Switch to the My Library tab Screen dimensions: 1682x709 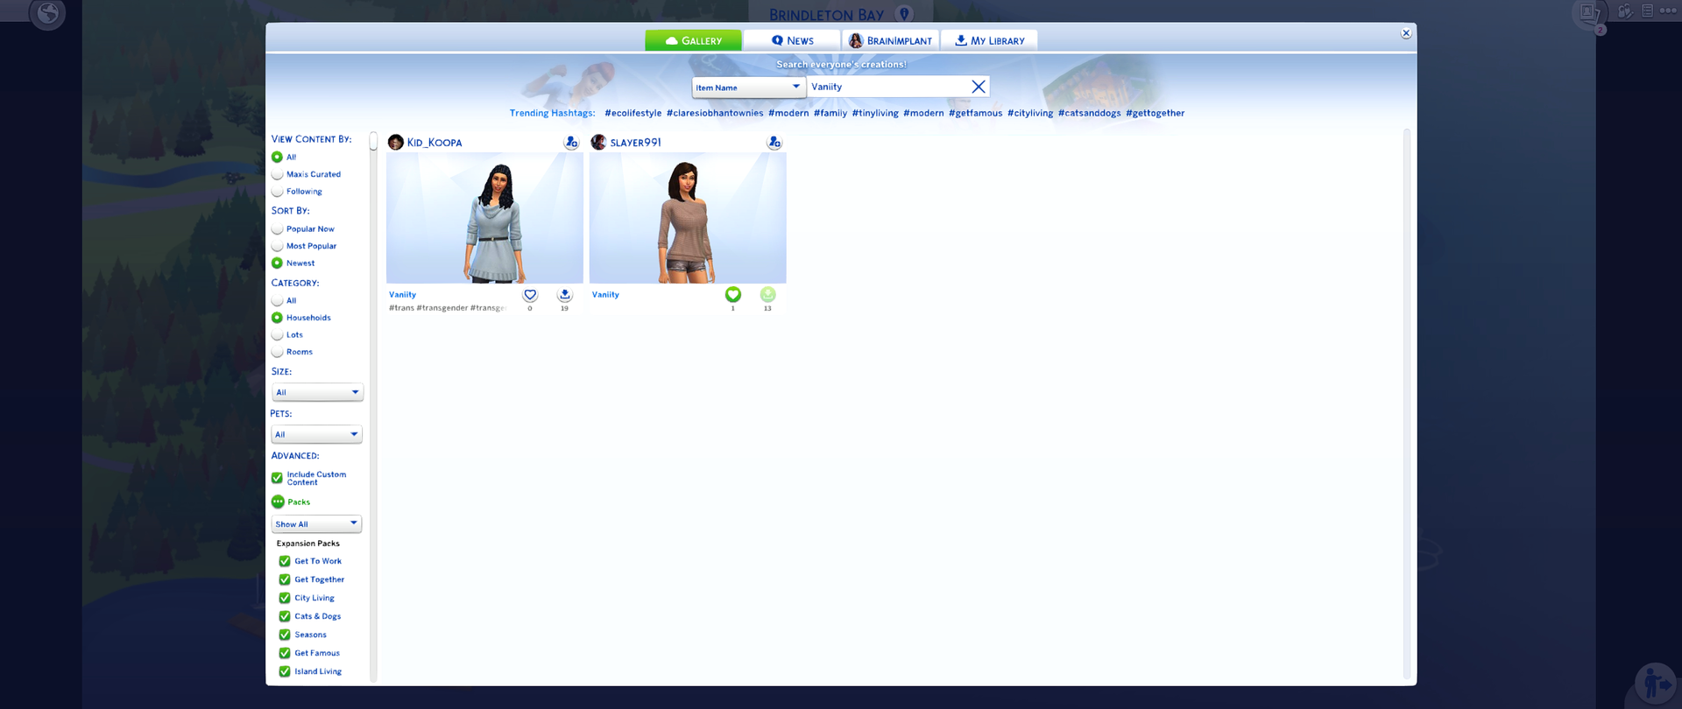(x=989, y=40)
